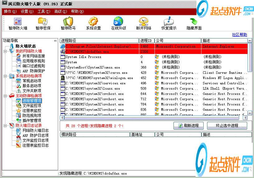Select the smss.exe process row

pos(154,67)
